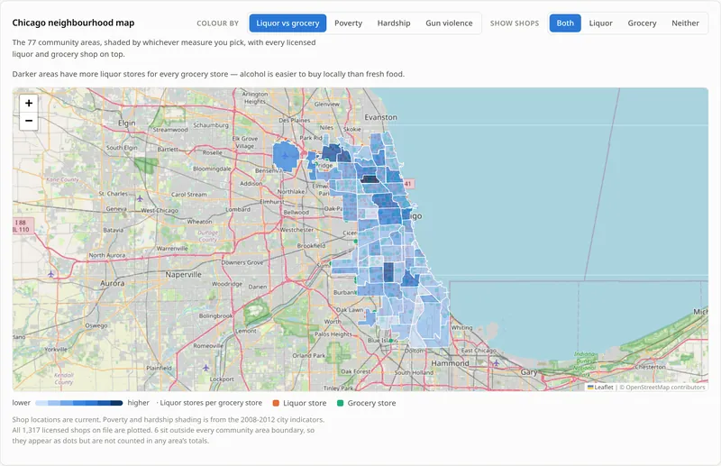
Task: Click the East Chicago map label
Action: [x=479, y=351]
